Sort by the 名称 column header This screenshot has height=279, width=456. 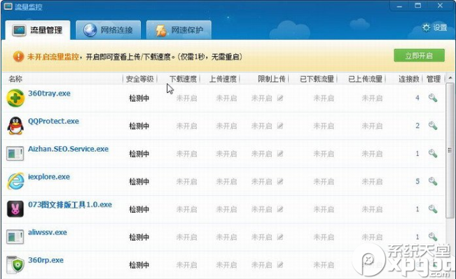click(x=15, y=79)
